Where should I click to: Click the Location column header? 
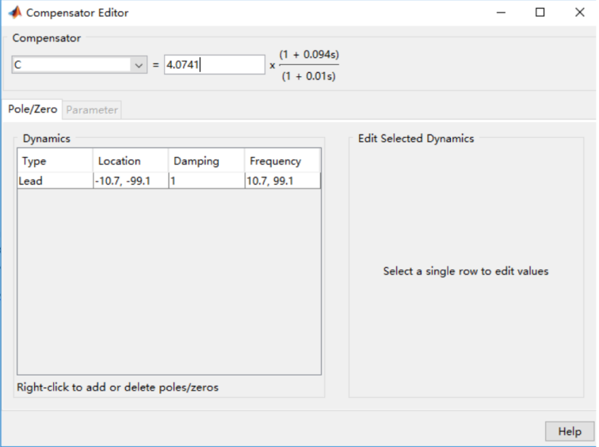130,161
